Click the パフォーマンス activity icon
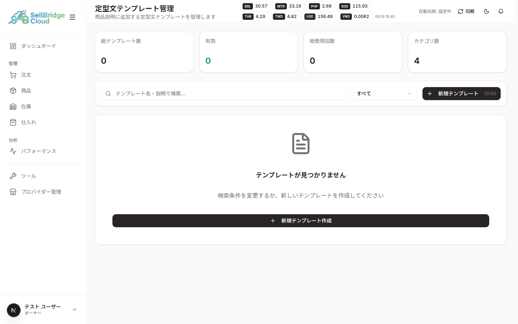This screenshot has height=324, width=518. pos(13,151)
